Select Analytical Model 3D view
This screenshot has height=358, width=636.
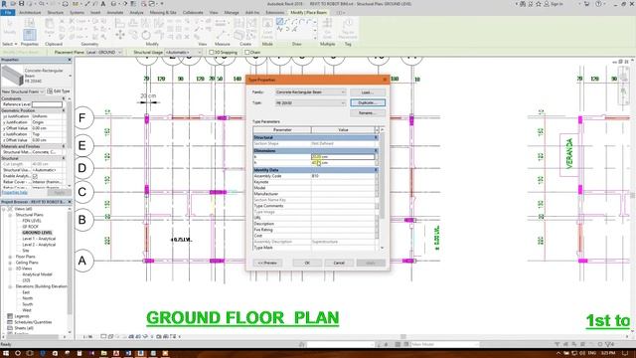(x=37, y=274)
